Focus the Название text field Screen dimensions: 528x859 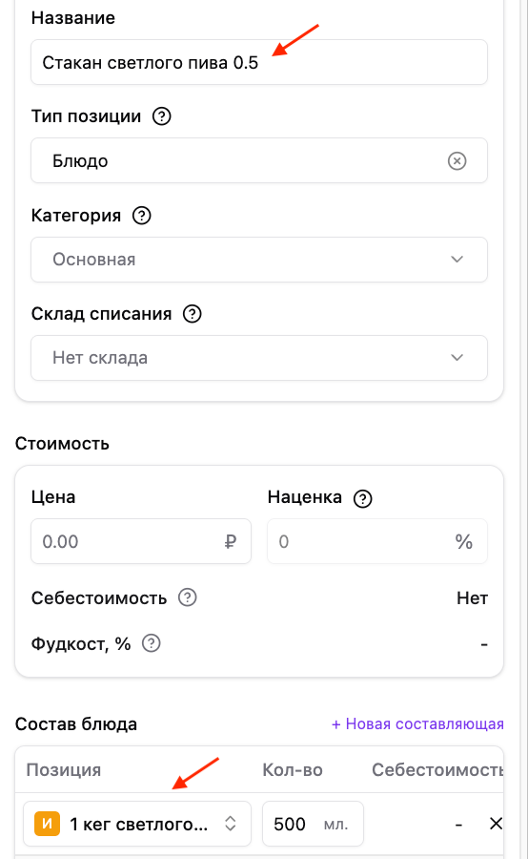[x=259, y=62]
